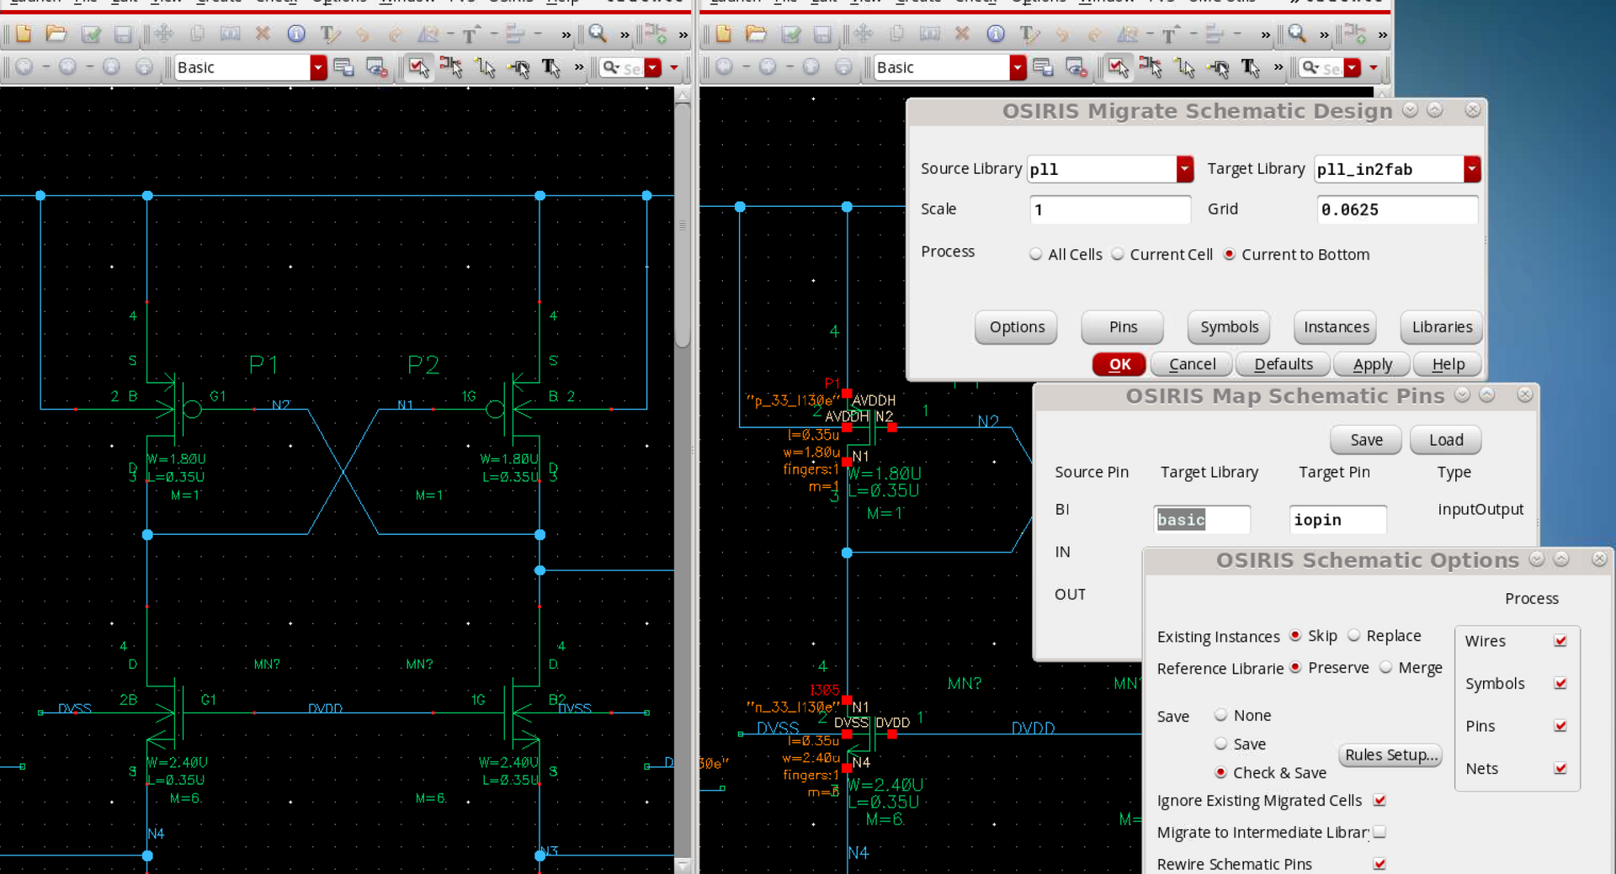This screenshot has width=1616, height=874.
Task: Untick the Symbols process checkbox
Action: pos(1560,683)
